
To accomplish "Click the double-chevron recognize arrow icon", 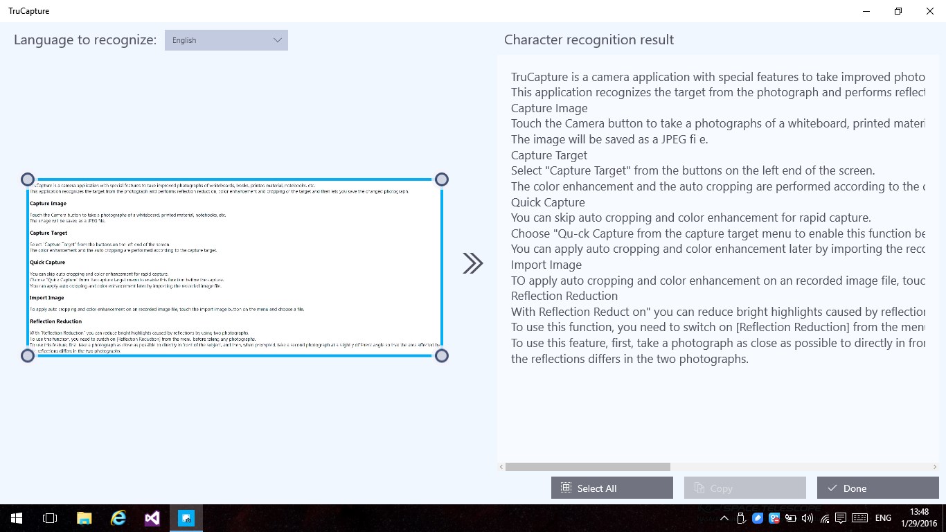I will click(473, 263).
